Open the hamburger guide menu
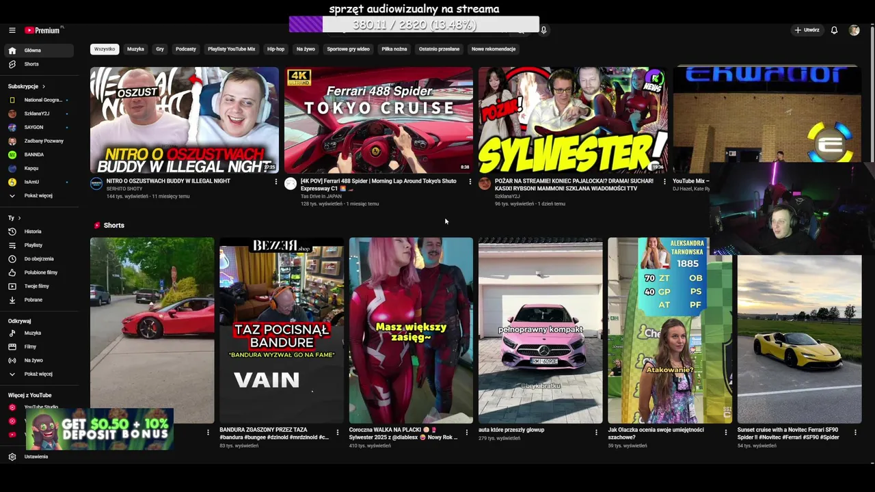The width and height of the screenshot is (875, 492). [12, 30]
